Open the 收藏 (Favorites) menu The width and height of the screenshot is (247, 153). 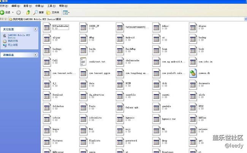(x=39, y=6)
